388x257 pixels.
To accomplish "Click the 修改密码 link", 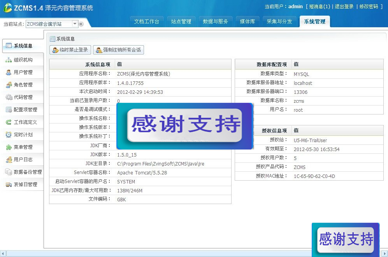I will (369, 7).
